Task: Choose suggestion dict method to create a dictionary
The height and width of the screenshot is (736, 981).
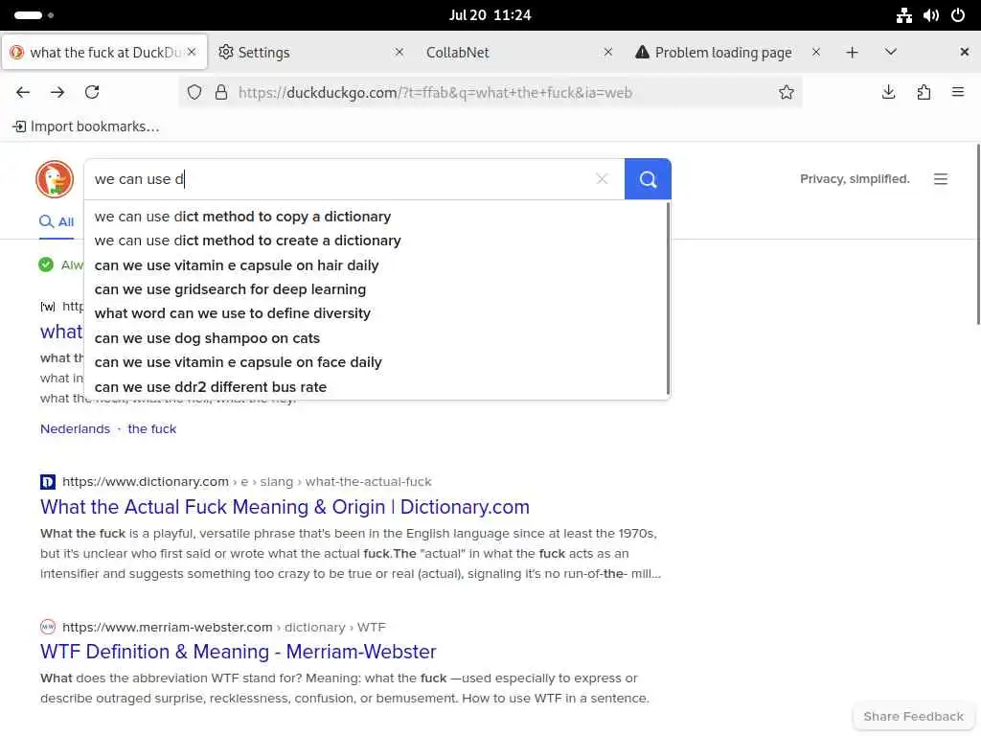Action: 376,241
